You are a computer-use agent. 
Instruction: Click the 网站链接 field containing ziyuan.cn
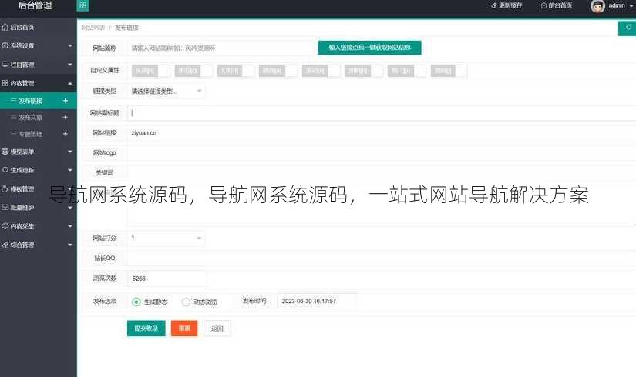pyautogui.click(x=382, y=133)
